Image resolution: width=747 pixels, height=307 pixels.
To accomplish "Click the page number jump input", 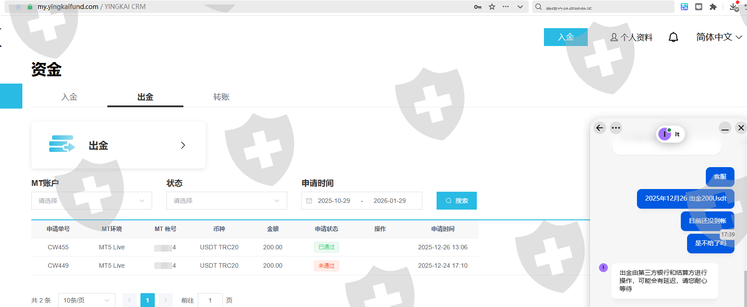I will 210,300.
